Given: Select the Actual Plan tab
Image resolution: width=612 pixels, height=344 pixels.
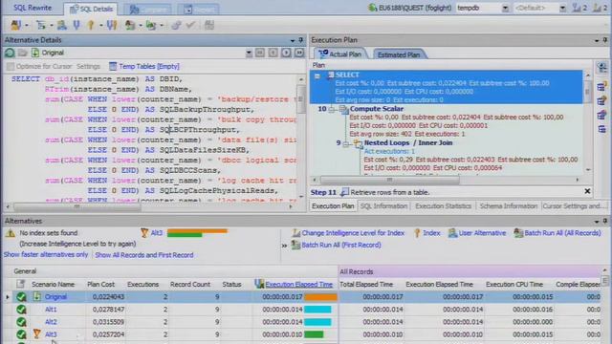Looking at the screenshot, I should (340, 54).
